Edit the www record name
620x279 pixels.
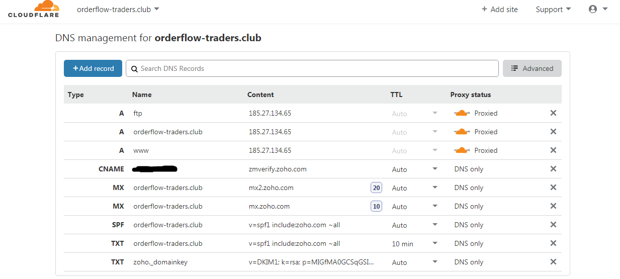coord(141,150)
